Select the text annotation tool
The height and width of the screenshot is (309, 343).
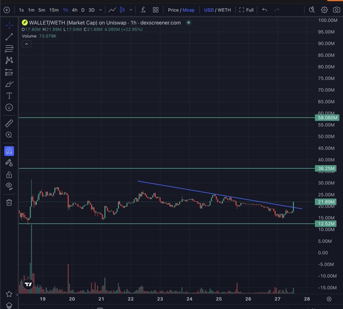9,96
